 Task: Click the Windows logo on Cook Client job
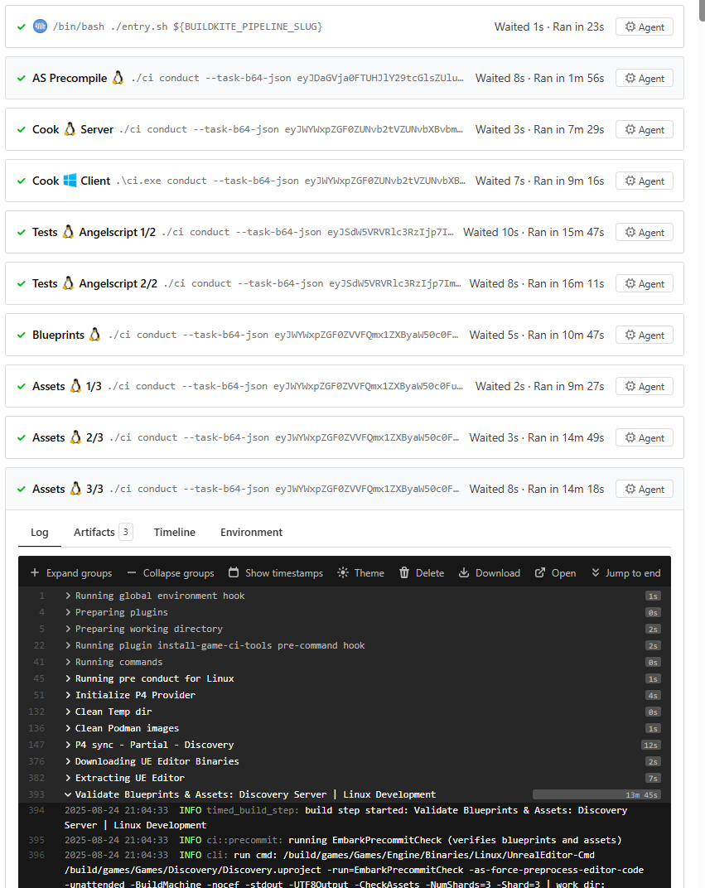pos(70,180)
